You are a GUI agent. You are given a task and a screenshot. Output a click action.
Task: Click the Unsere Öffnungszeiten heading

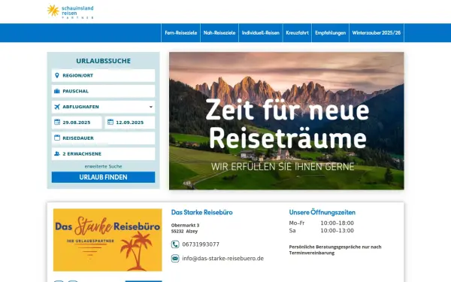coord(322,212)
